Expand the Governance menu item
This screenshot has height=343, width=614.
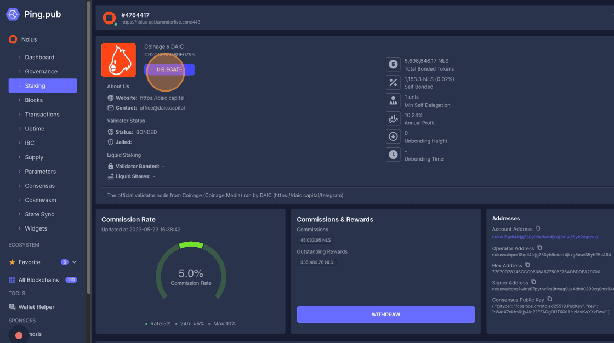[x=41, y=71]
